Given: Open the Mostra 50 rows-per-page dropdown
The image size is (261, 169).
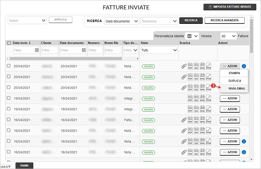Looking at the screenshot, I should pos(229,36).
